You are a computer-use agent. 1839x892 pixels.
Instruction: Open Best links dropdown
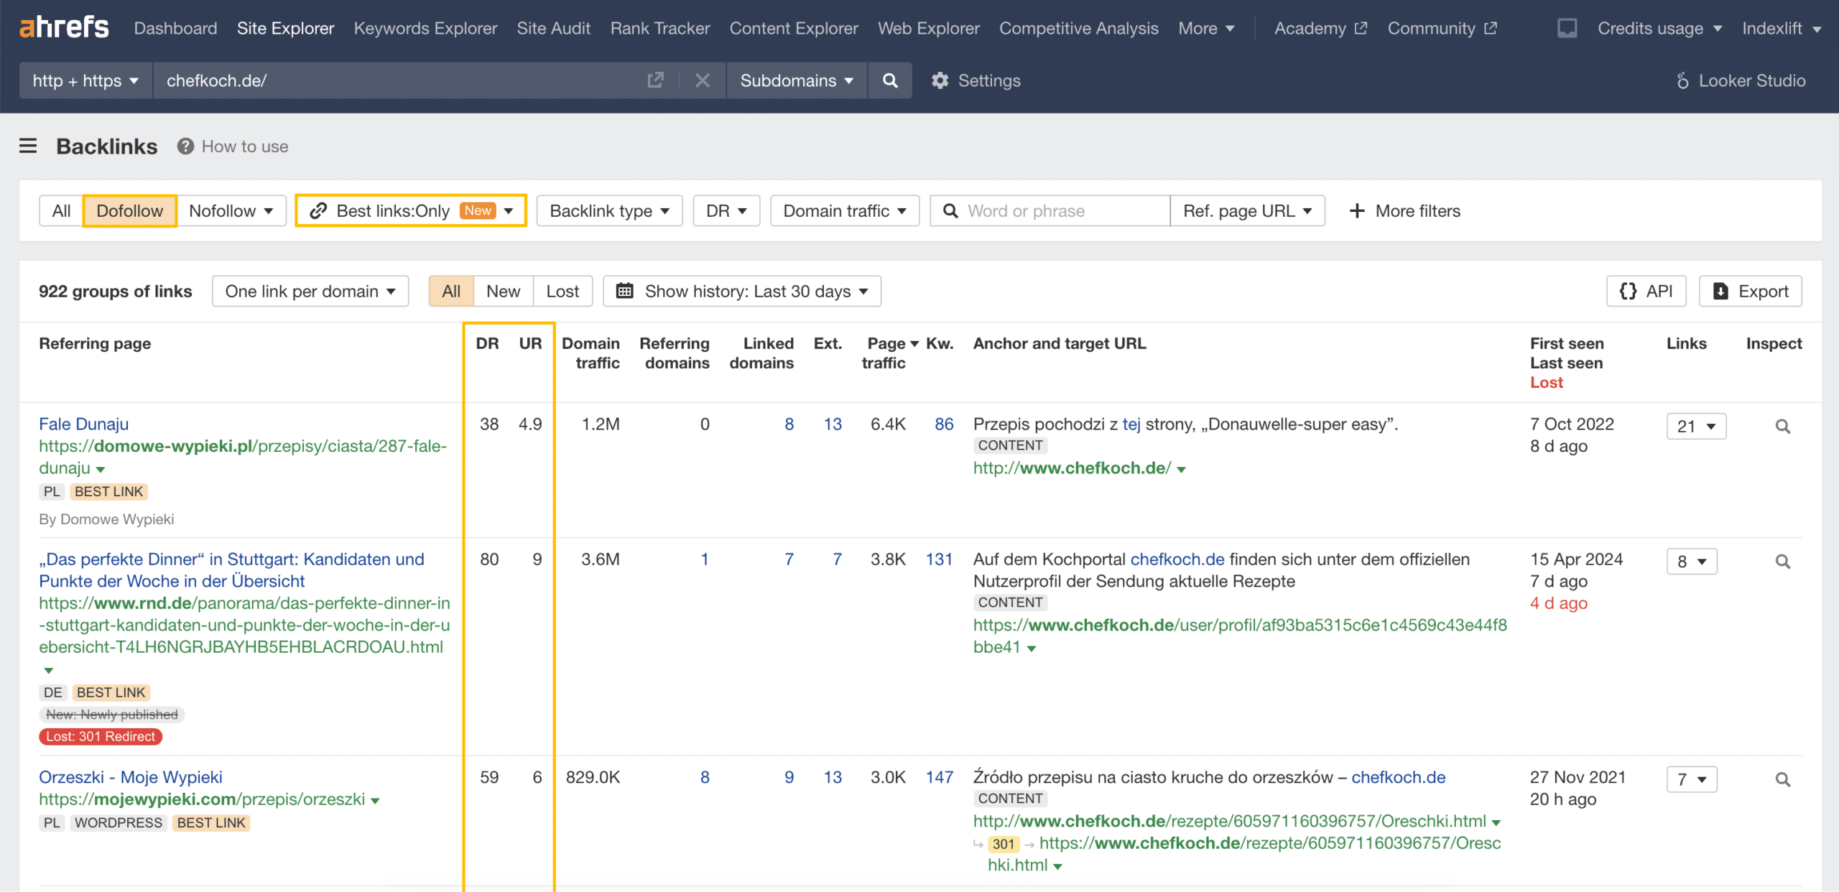coord(411,211)
